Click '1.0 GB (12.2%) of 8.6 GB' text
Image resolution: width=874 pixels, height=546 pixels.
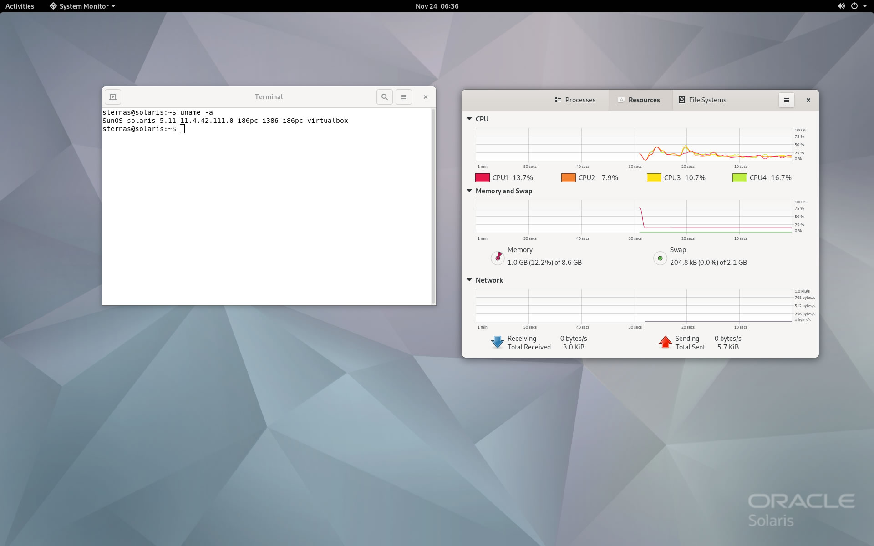click(x=544, y=263)
